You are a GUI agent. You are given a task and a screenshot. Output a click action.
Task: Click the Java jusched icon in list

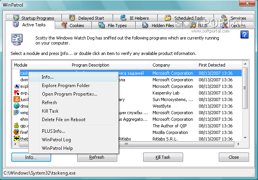click(x=17, y=99)
